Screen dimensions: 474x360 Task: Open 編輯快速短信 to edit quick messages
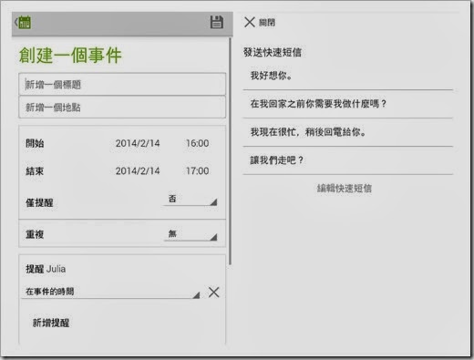345,189
